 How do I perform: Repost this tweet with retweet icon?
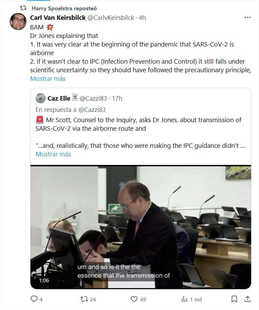tap(84, 299)
